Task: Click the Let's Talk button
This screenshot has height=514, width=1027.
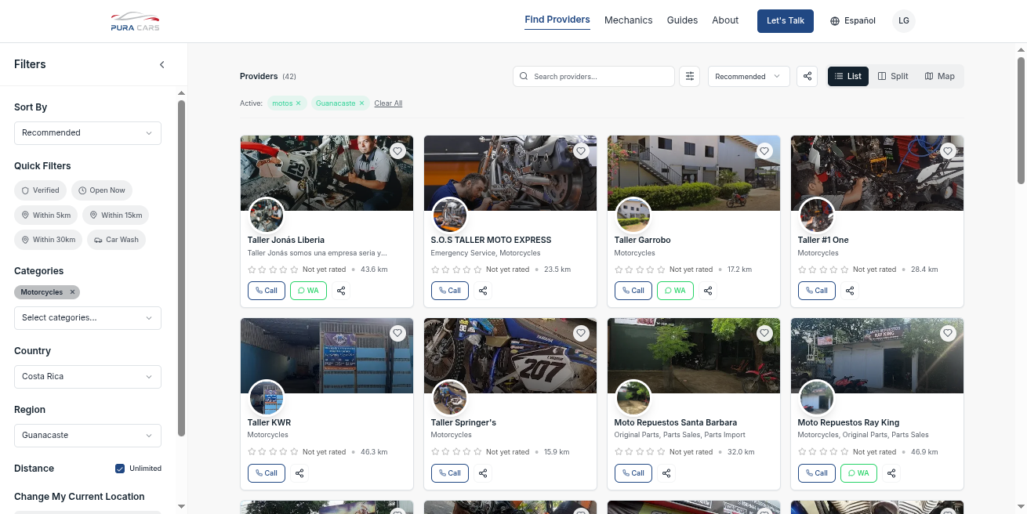Action: point(786,21)
